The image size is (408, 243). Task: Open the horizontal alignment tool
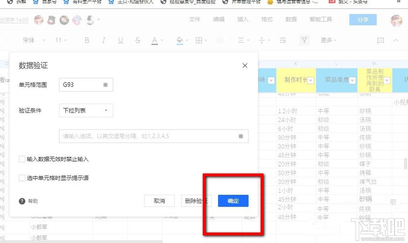242,40
